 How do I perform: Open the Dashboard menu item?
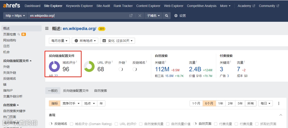[x=33, y=6]
